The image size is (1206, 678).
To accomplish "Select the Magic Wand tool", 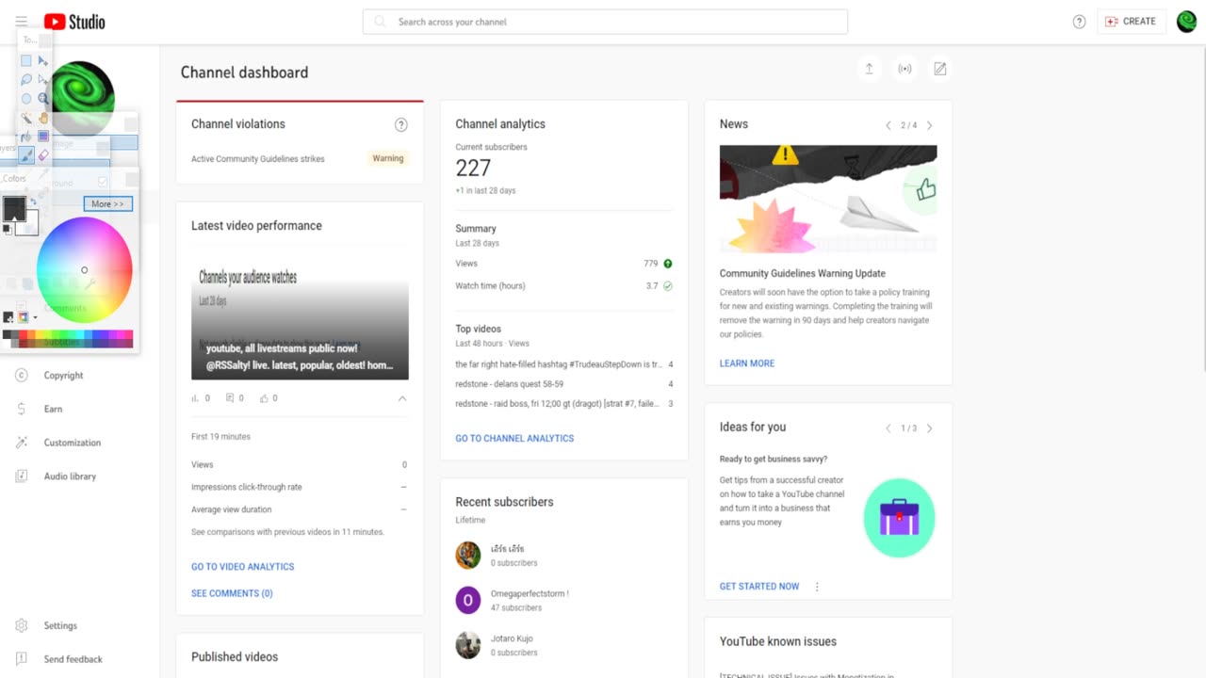I will [x=26, y=118].
